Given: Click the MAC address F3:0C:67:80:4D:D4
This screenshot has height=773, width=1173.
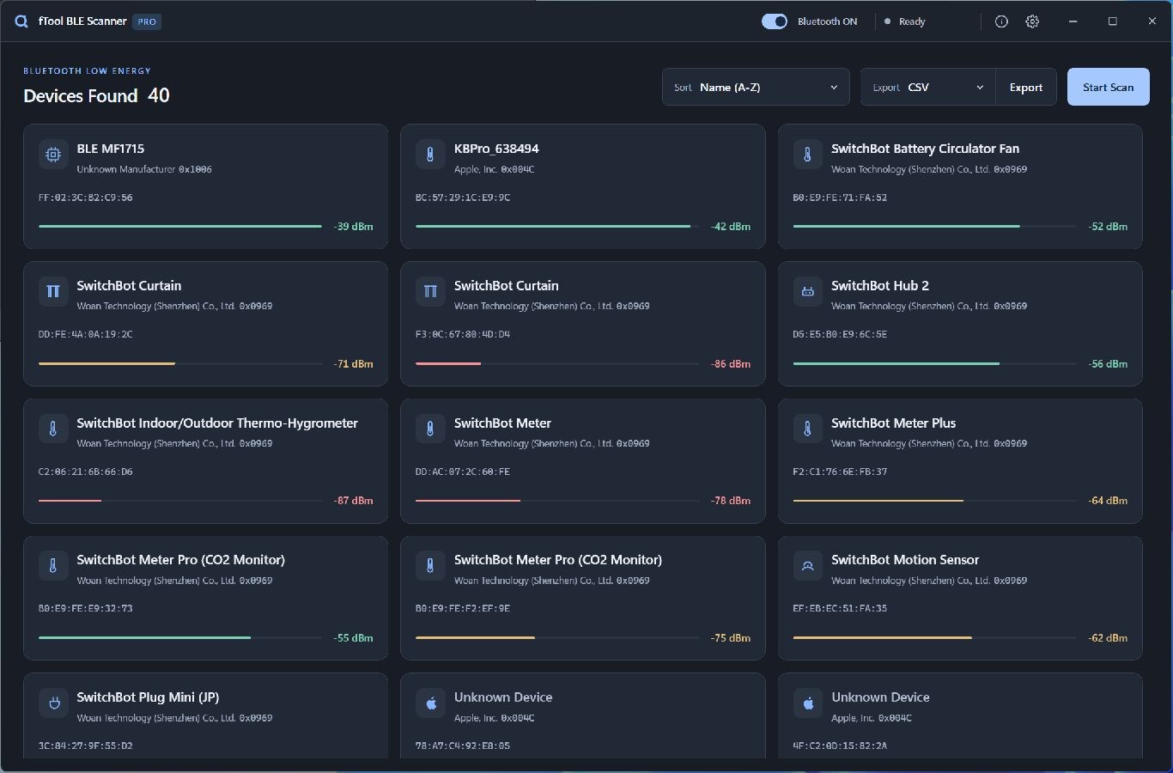Looking at the screenshot, I should pos(463,334).
